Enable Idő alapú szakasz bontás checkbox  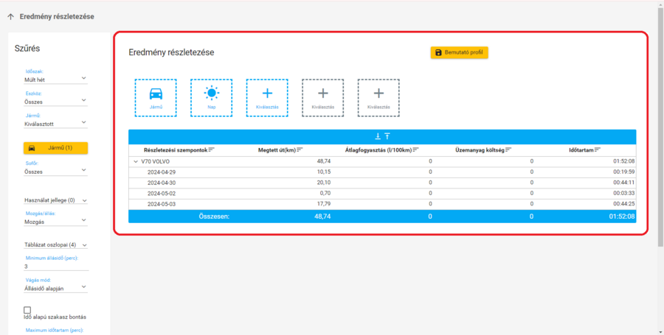[x=27, y=310]
